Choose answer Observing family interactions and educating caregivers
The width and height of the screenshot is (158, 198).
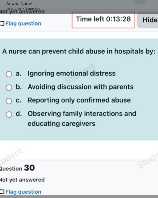[82, 118]
